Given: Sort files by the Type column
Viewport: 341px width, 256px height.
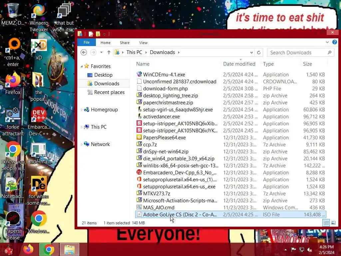Looking at the screenshot, I should click(x=280, y=64).
